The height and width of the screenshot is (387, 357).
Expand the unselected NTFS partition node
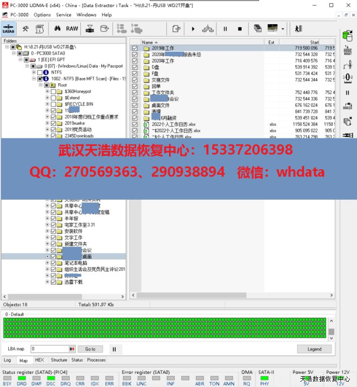coord(34,73)
